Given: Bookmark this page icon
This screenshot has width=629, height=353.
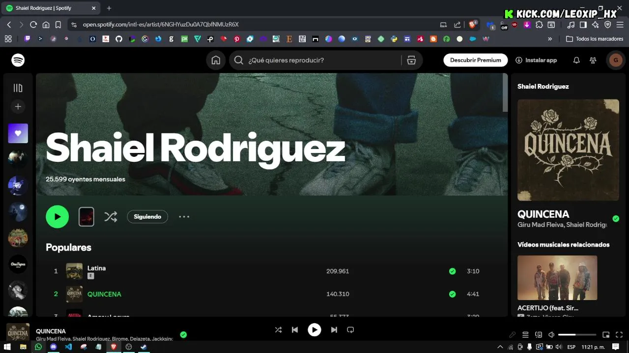Looking at the screenshot, I should click(x=58, y=25).
